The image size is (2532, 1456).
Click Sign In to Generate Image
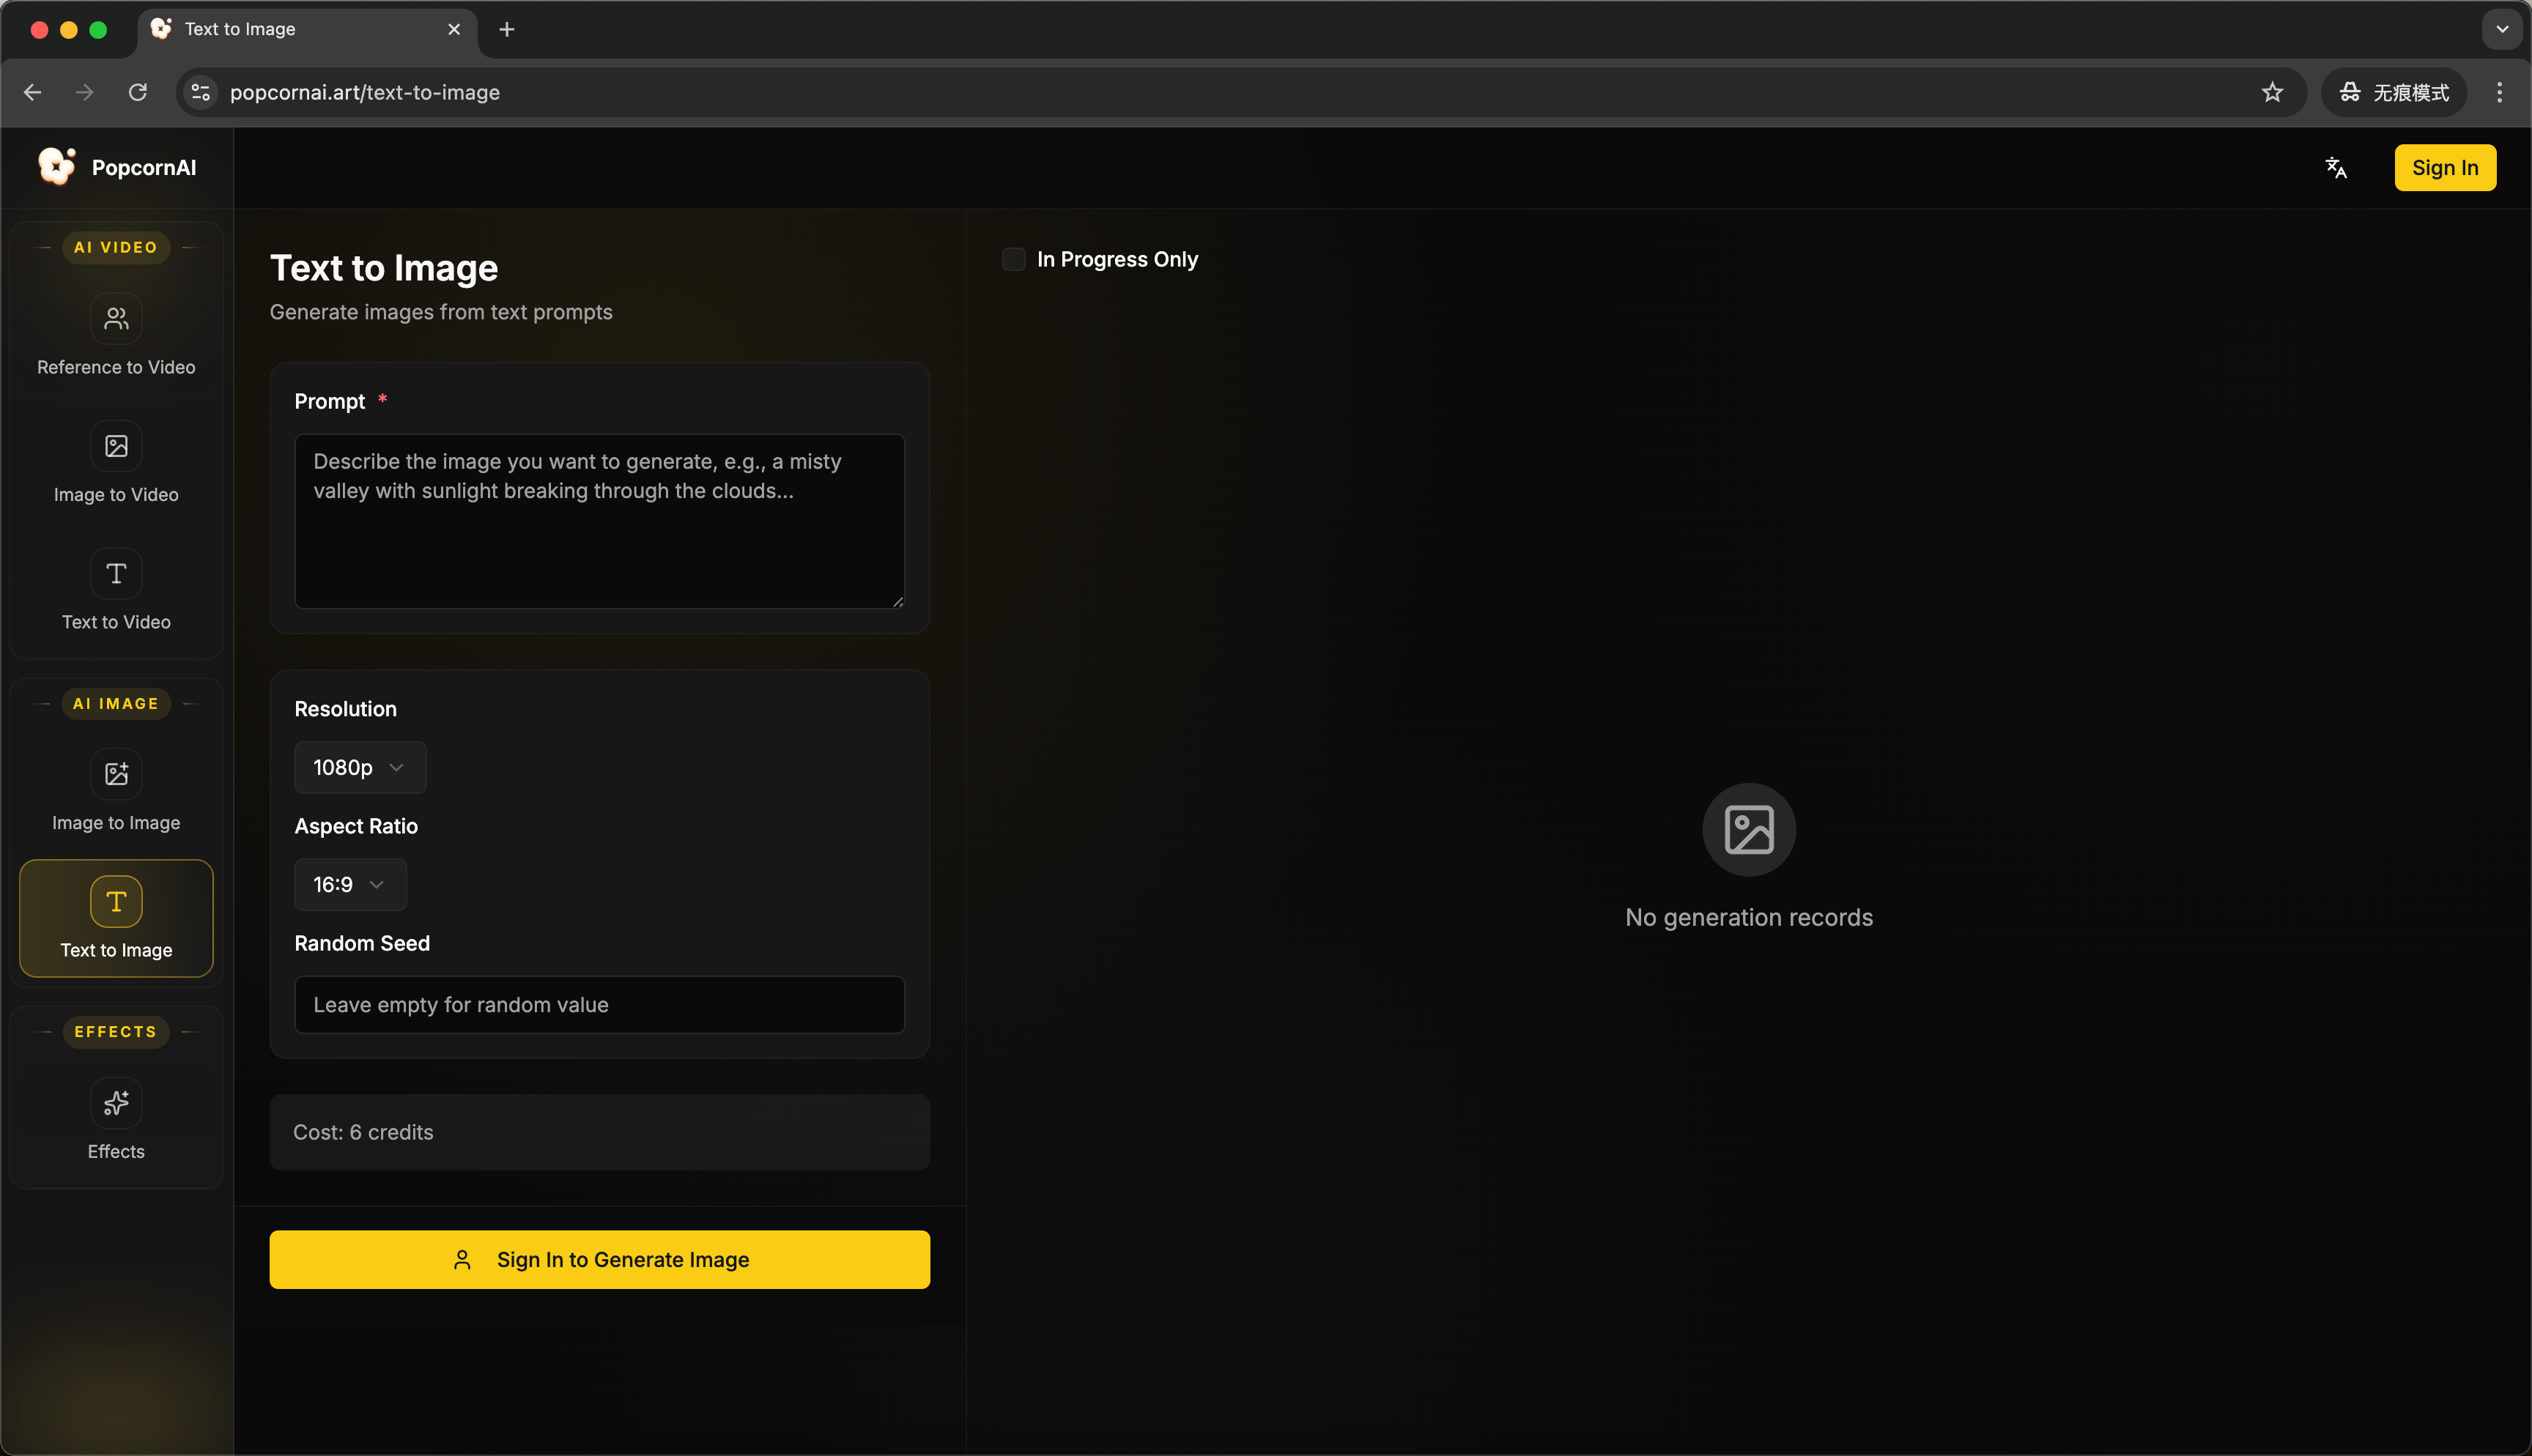click(x=599, y=1259)
